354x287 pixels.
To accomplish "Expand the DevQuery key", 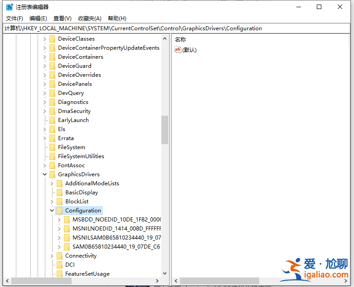I will click(x=45, y=93).
